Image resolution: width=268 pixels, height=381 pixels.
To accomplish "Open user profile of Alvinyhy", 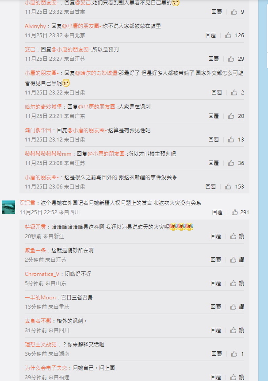I will [35, 26].
